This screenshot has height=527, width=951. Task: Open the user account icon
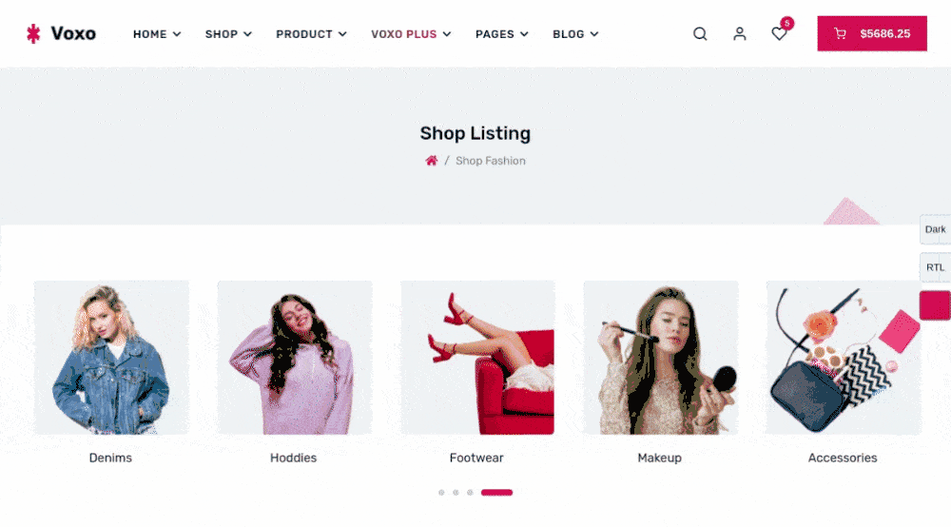(739, 34)
